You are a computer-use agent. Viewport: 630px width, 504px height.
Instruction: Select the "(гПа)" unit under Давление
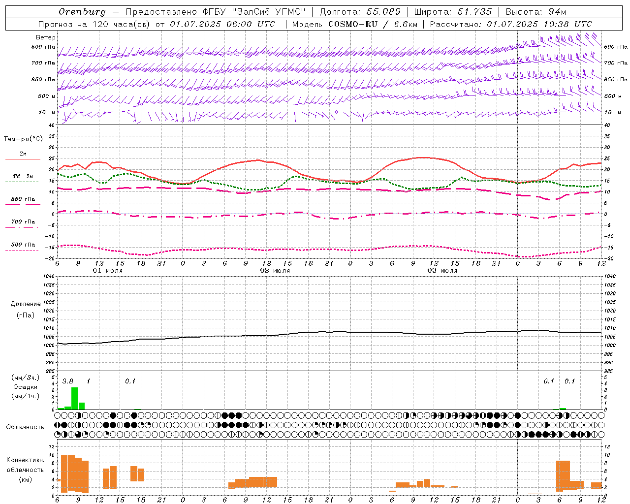tap(26, 315)
